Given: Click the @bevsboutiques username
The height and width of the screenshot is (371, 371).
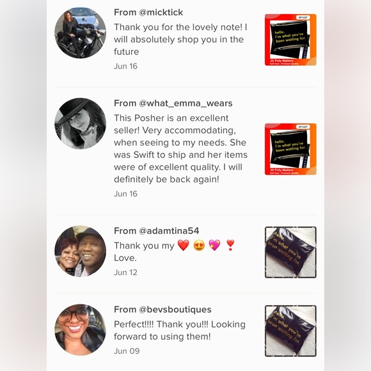Looking at the screenshot, I should [175, 310].
